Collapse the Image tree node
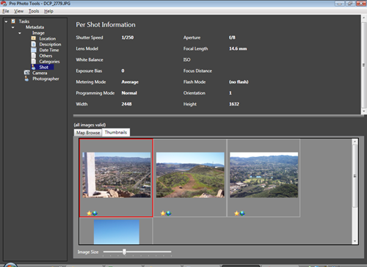The width and height of the screenshot is (367, 267). tap(20, 33)
